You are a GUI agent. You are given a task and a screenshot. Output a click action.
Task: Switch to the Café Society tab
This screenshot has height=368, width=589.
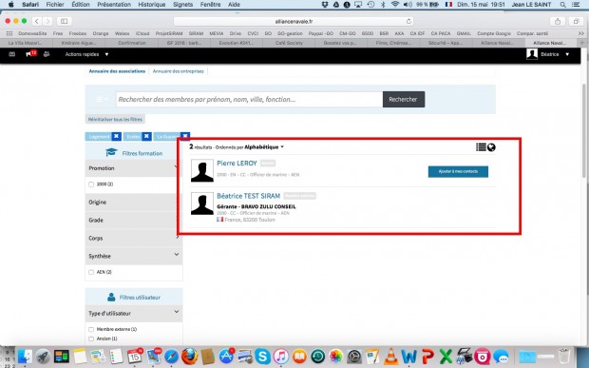(x=289, y=43)
